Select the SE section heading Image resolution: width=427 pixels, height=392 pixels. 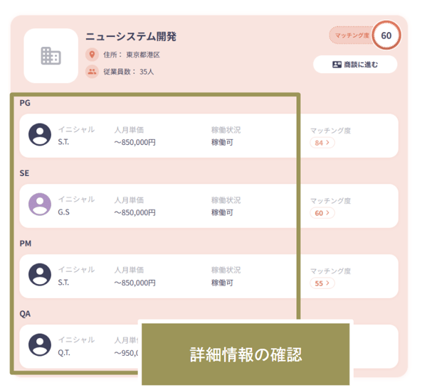pos(24,173)
